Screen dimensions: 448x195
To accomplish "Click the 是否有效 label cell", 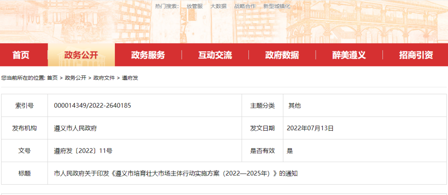I will (263, 151).
